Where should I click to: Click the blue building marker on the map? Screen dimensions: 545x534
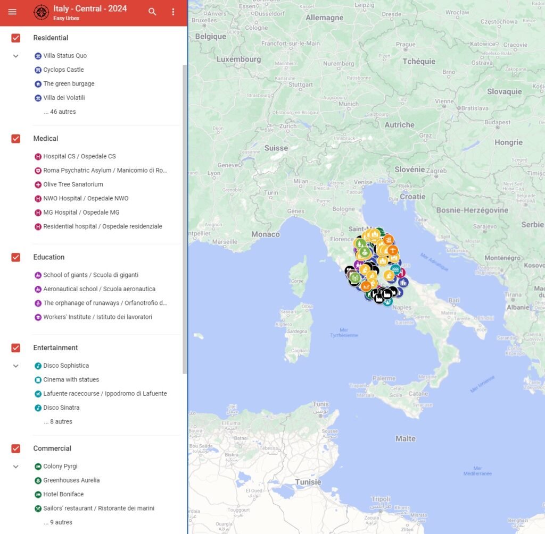click(x=403, y=283)
